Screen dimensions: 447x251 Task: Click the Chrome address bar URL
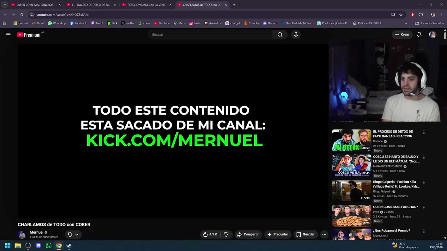tap(63, 15)
